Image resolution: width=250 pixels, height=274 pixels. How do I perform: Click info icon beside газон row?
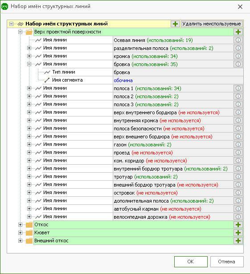tap(238, 145)
